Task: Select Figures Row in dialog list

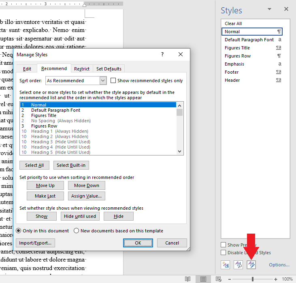Action: point(98,126)
